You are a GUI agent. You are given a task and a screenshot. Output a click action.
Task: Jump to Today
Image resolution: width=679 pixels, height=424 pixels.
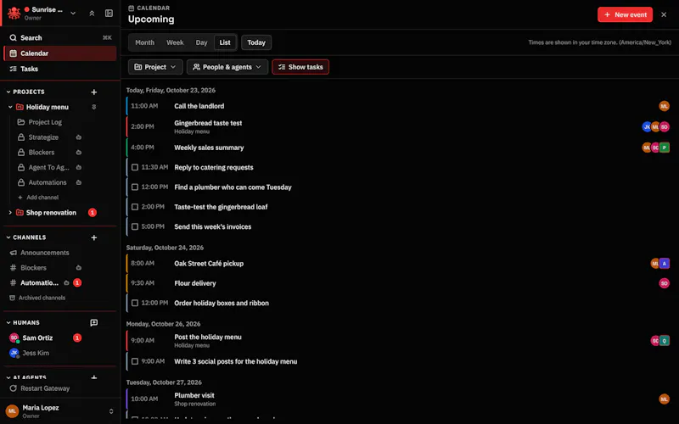click(x=256, y=42)
